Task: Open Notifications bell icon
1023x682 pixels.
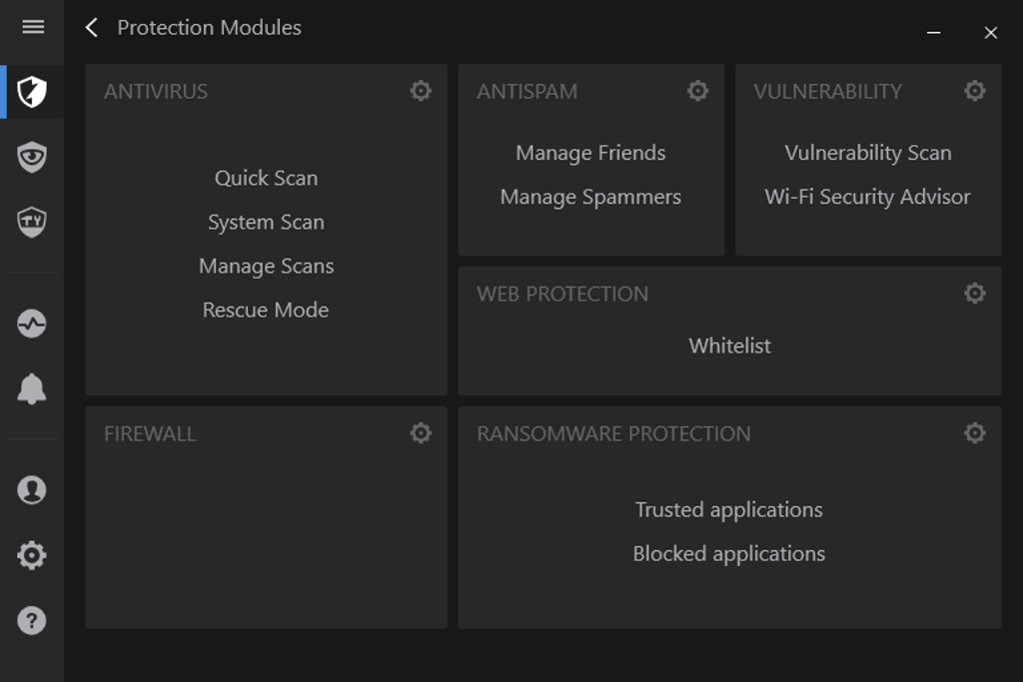Action: click(32, 389)
